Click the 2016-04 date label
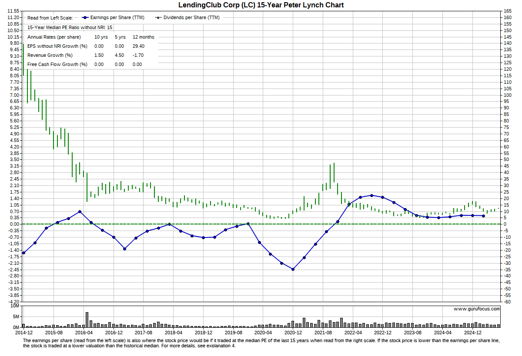 [x=84, y=333]
